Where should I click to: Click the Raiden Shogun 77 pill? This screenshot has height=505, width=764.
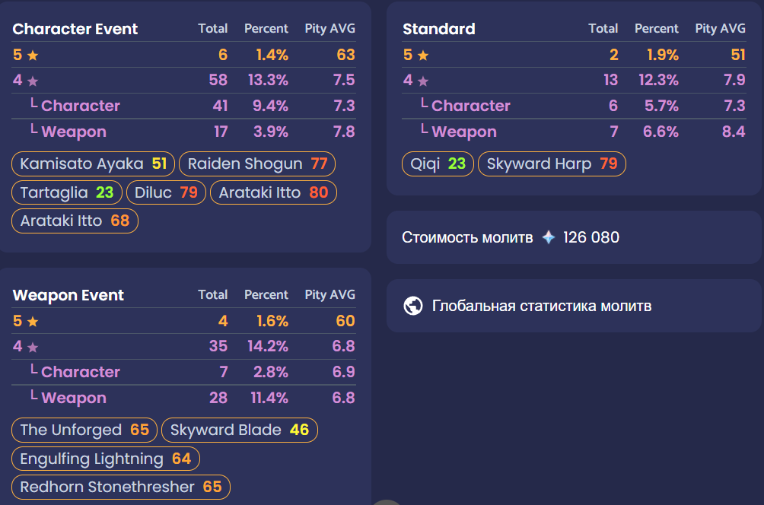tap(256, 164)
